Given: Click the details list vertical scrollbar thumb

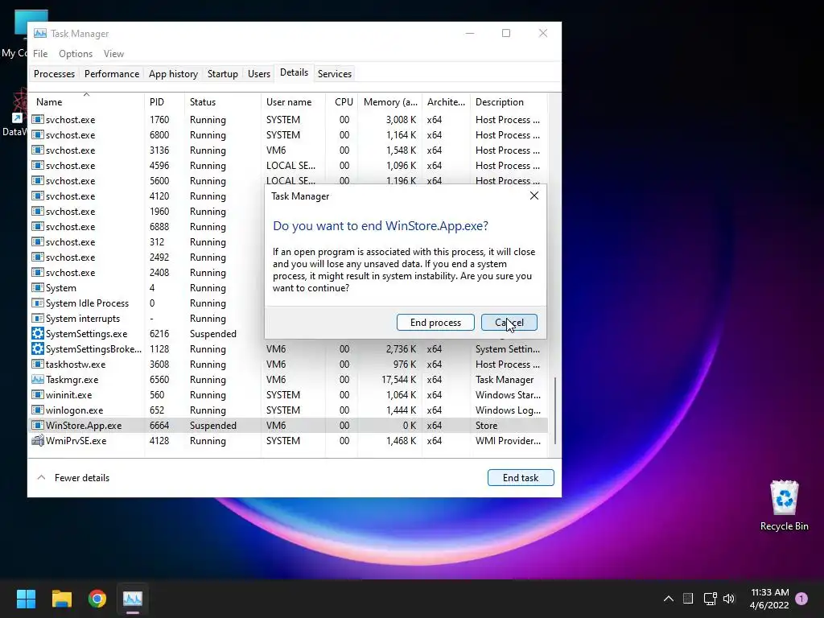Looking at the screenshot, I should coord(555,410).
